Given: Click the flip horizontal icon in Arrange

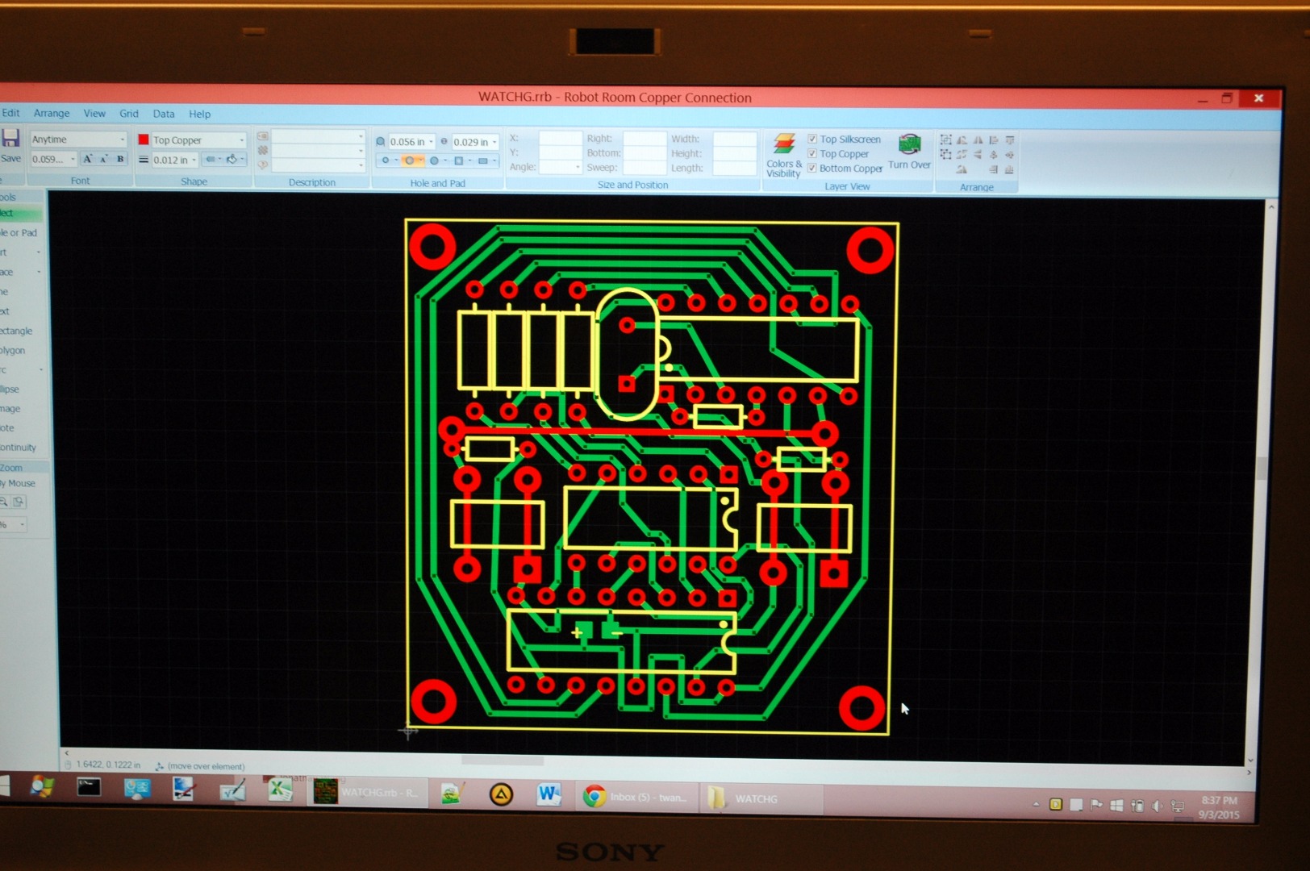Looking at the screenshot, I should 978,140.
